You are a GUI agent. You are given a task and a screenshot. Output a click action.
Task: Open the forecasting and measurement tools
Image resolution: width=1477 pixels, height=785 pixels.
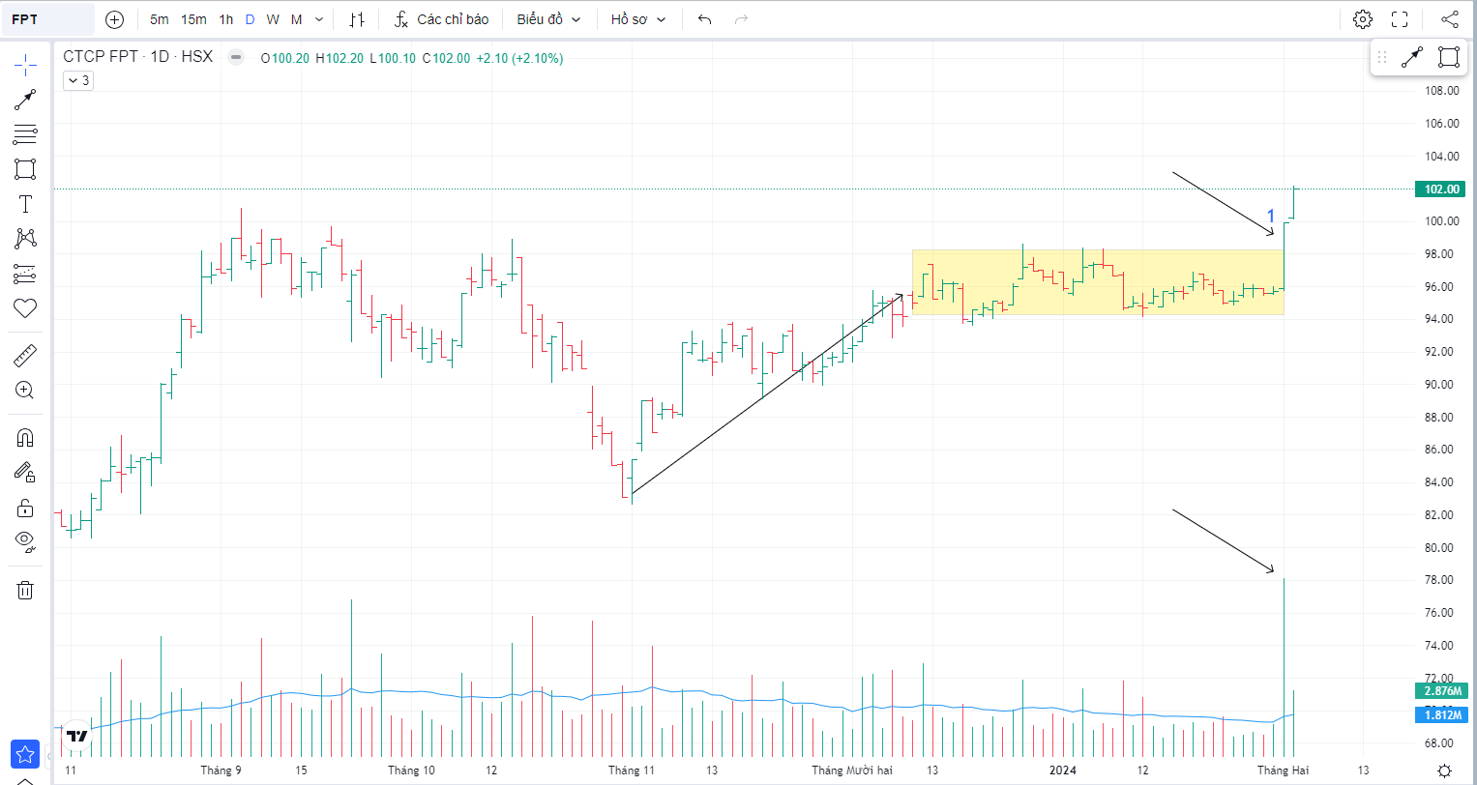pyautogui.click(x=25, y=274)
